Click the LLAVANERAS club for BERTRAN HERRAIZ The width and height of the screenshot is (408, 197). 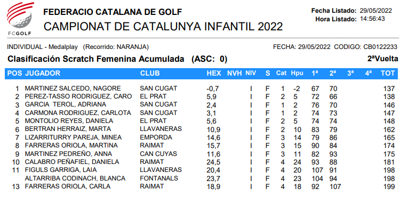point(161,129)
